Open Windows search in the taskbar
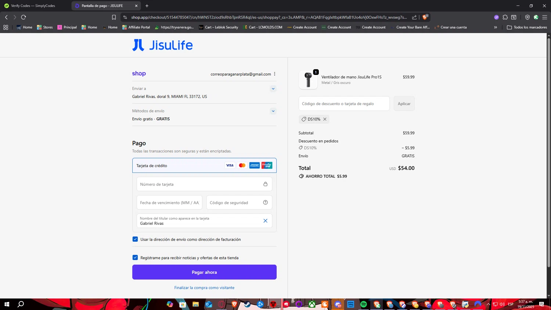Image resolution: width=551 pixels, height=310 pixels. [21, 304]
